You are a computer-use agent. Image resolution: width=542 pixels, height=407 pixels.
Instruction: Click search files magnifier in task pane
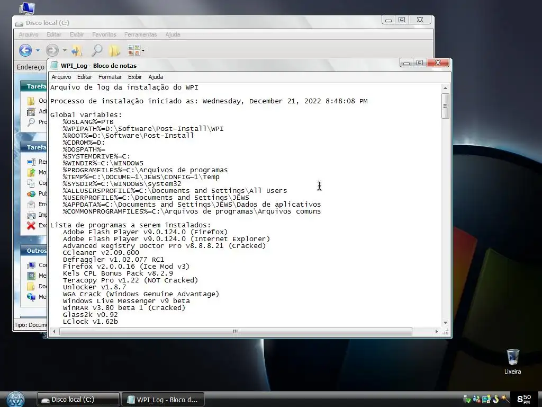(x=31, y=122)
